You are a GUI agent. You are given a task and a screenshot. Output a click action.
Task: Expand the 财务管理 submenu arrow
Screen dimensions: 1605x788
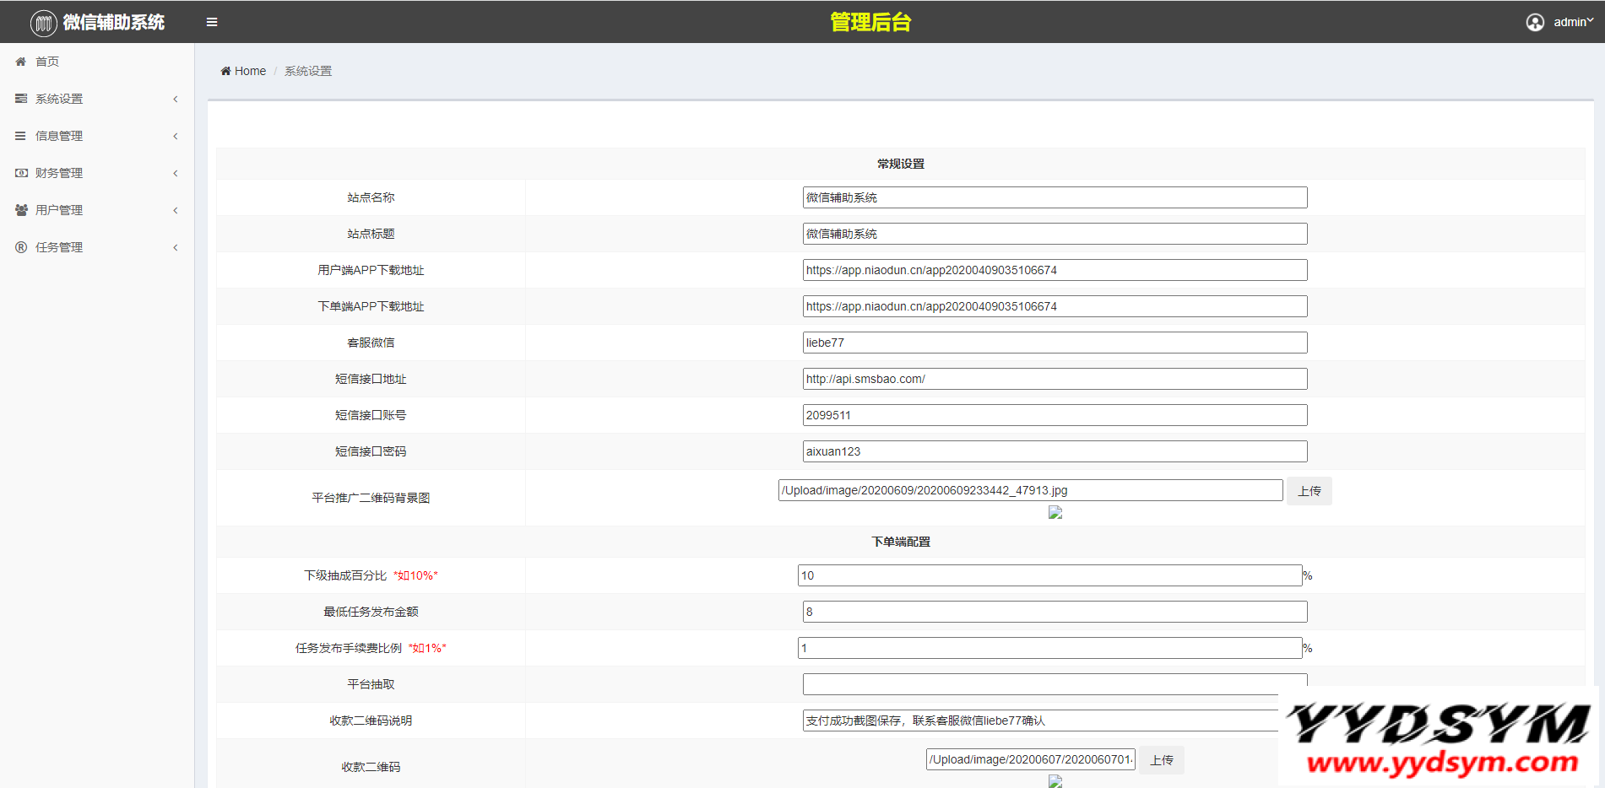[176, 174]
